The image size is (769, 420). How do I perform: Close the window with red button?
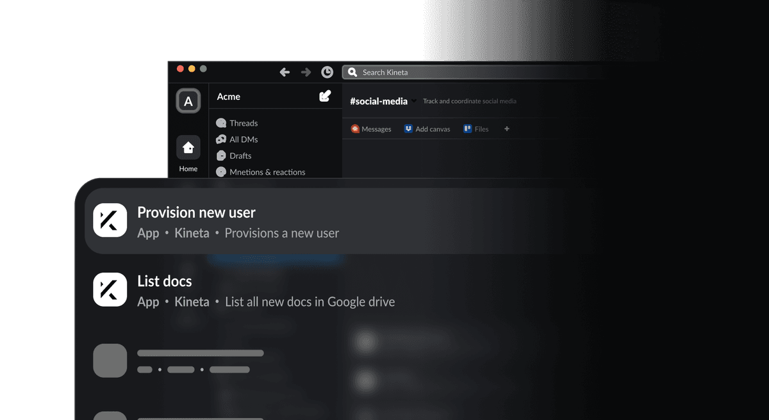click(180, 69)
